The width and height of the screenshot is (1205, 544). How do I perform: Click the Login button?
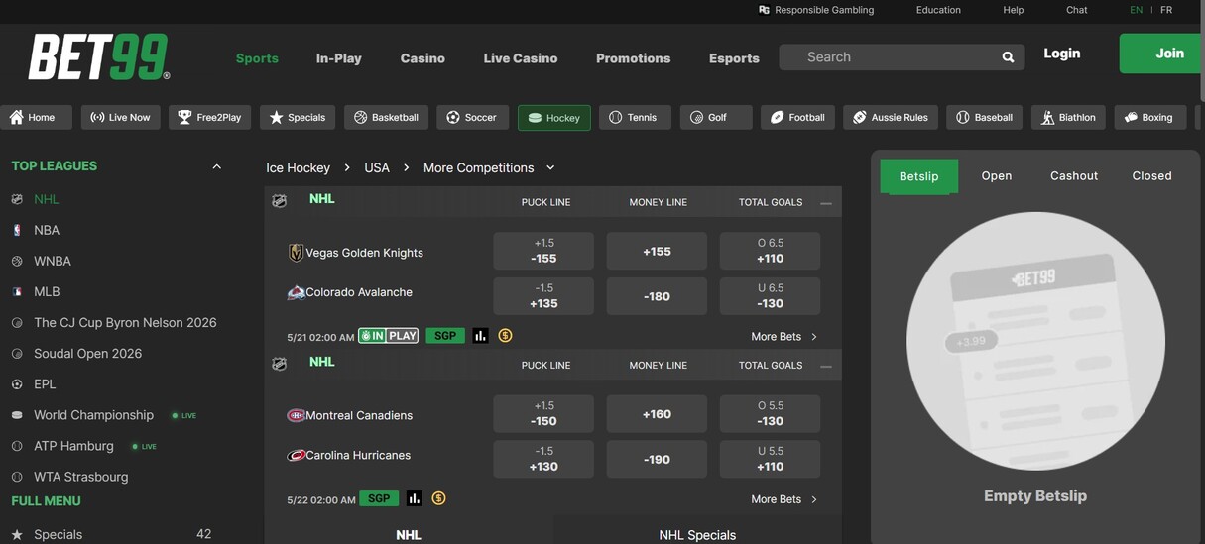coord(1062,54)
